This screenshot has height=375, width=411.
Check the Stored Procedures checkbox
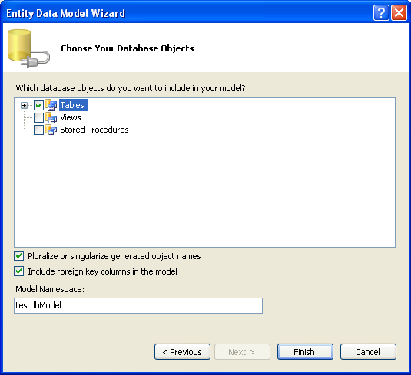pyautogui.click(x=38, y=130)
